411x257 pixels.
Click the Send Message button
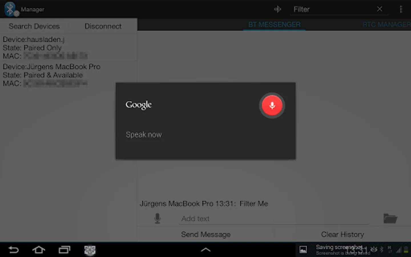point(206,234)
